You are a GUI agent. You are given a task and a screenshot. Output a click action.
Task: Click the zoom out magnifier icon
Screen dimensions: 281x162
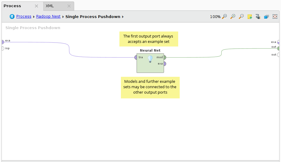coord(241,17)
